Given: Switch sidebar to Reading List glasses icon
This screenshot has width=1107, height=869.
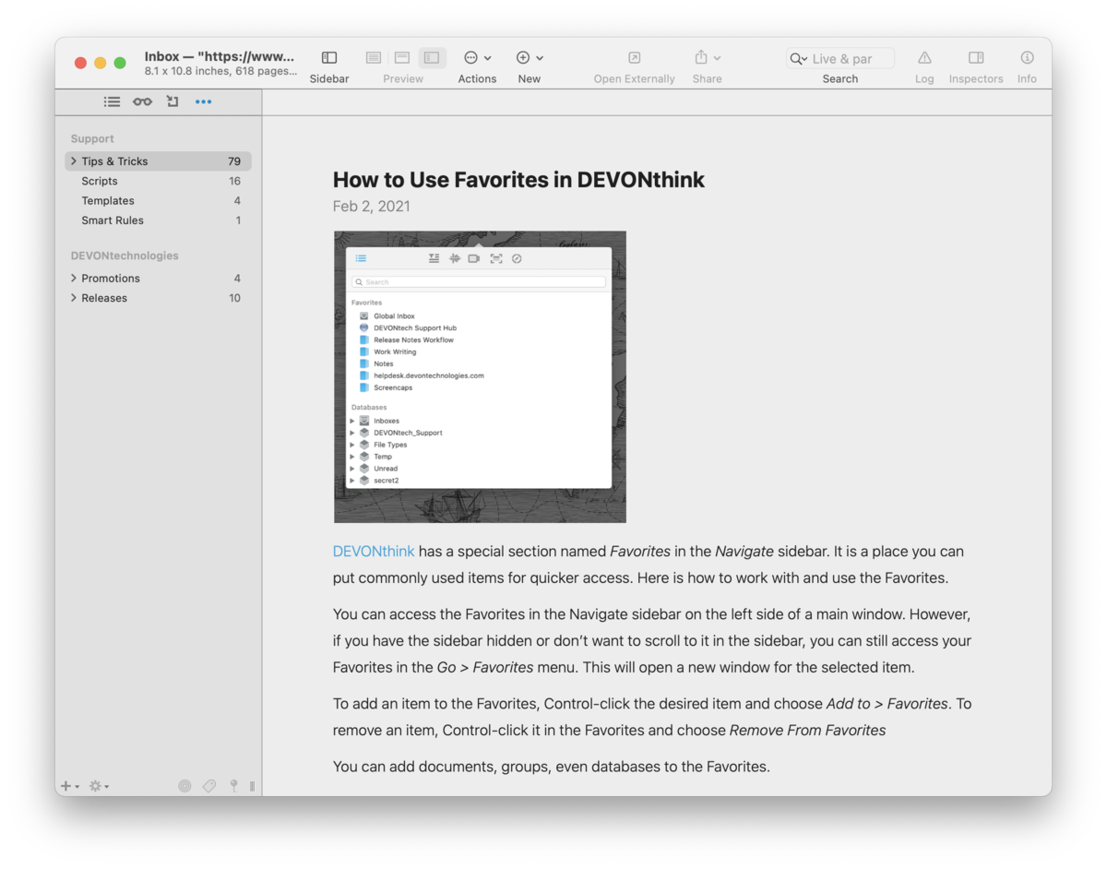Looking at the screenshot, I should [142, 101].
